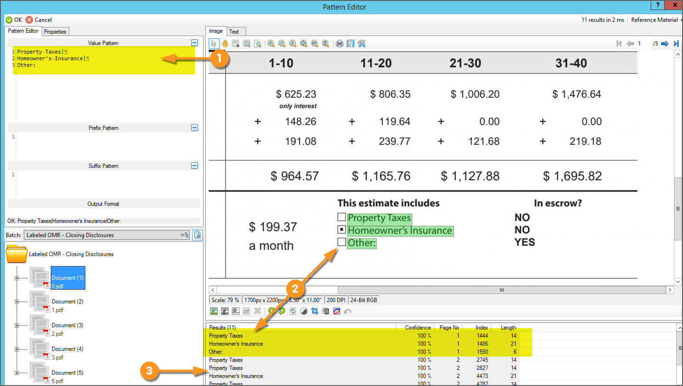This screenshot has height=386, width=683.
Task: Click the horizontal scrollbar under the image
Action: 442,290
